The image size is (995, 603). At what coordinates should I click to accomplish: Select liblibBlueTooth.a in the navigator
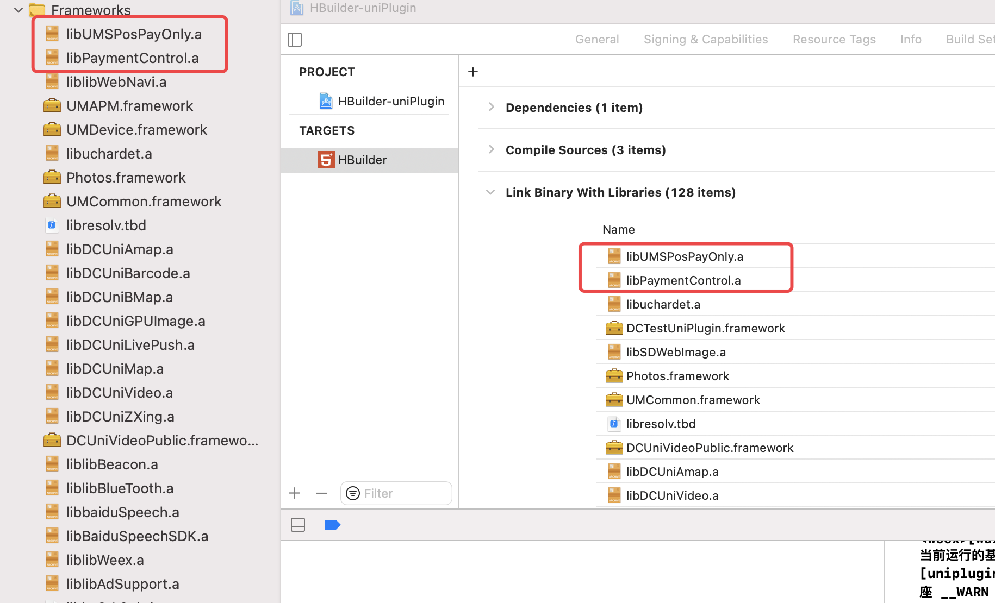click(120, 488)
